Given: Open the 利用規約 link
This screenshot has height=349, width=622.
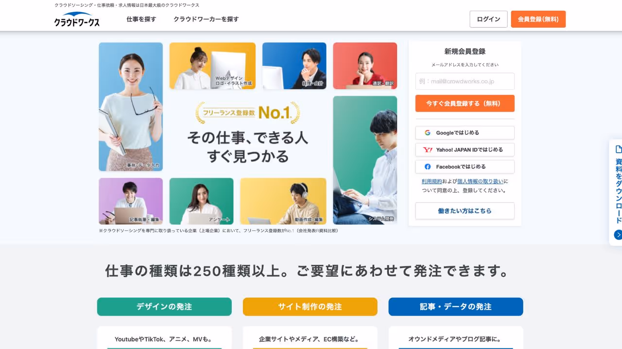Looking at the screenshot, I should click(x=432, y=181).
